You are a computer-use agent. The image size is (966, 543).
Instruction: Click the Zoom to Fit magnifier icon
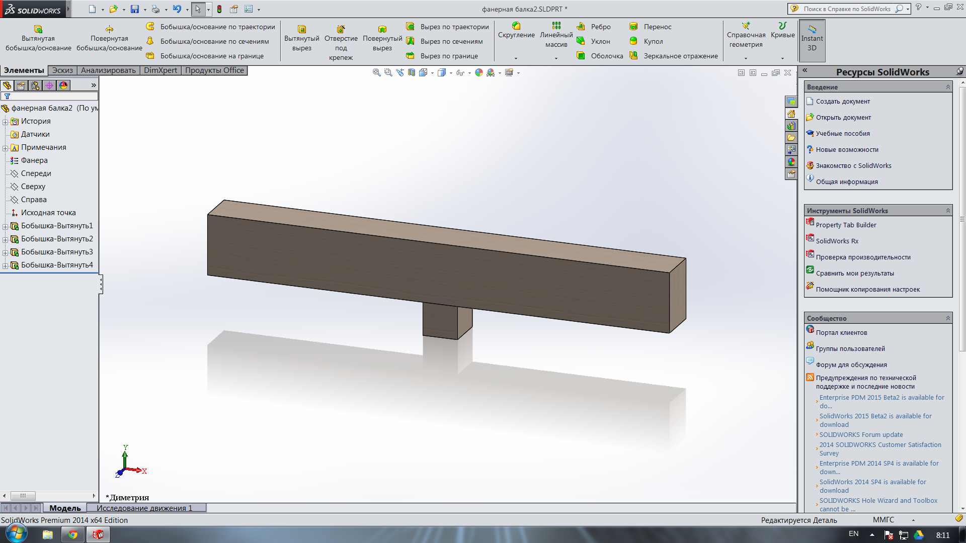point(376,72)
